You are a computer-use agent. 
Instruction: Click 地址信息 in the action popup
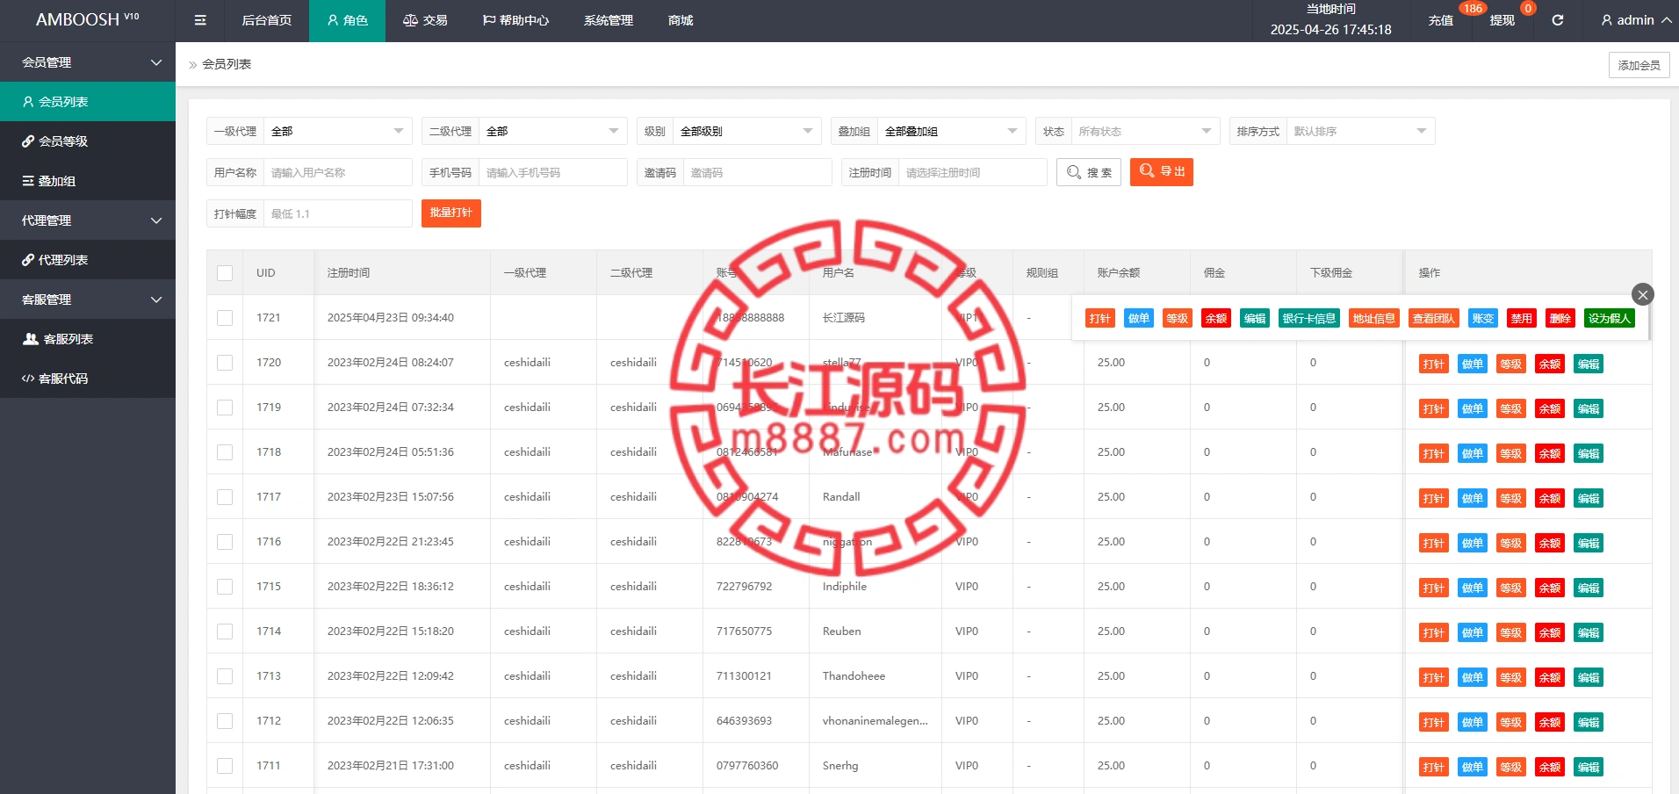[1374, 318]
